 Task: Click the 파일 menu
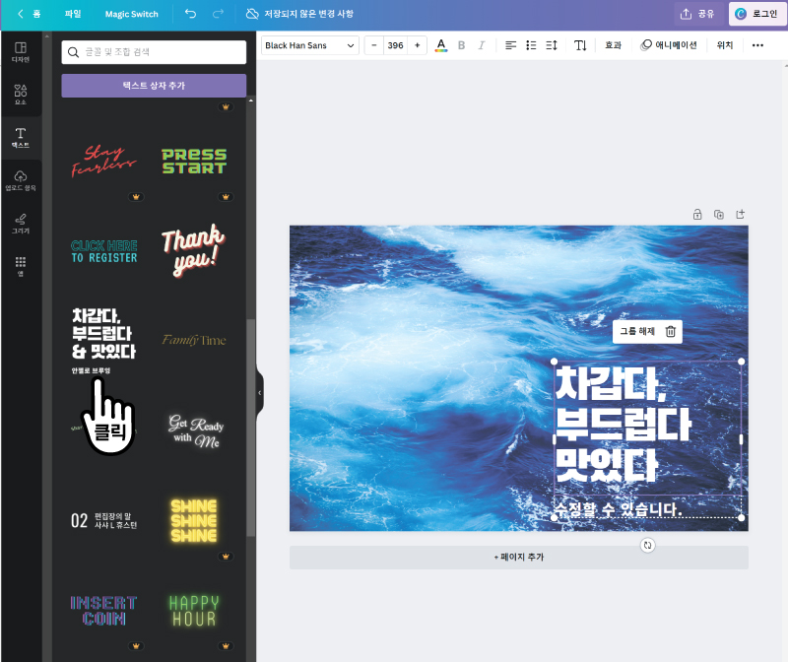72,14
